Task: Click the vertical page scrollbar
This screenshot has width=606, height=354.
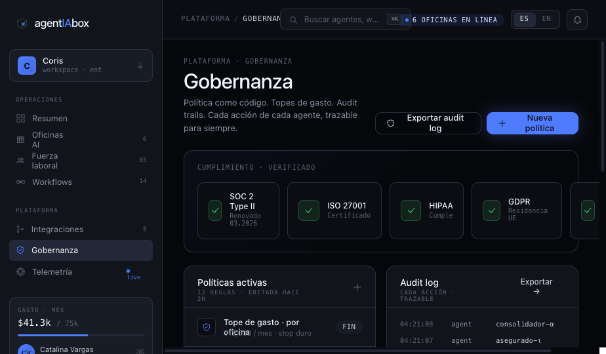Action: [x=603, y=106]
